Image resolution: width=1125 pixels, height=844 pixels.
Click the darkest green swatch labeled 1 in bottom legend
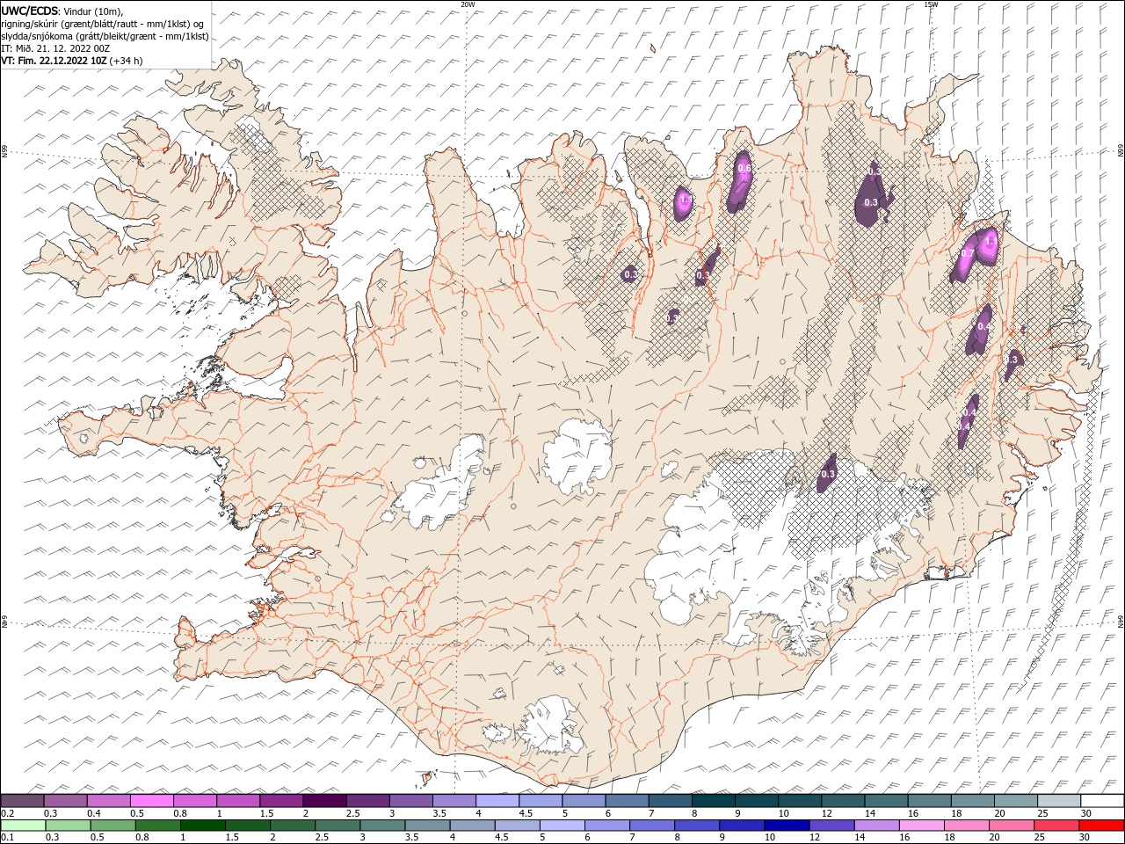tap(202, 826)
